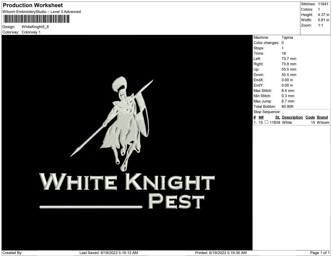Click the EndX value '0.00 in'
Viewport: 332px width, 256px height.
click(x=287, y=80)
